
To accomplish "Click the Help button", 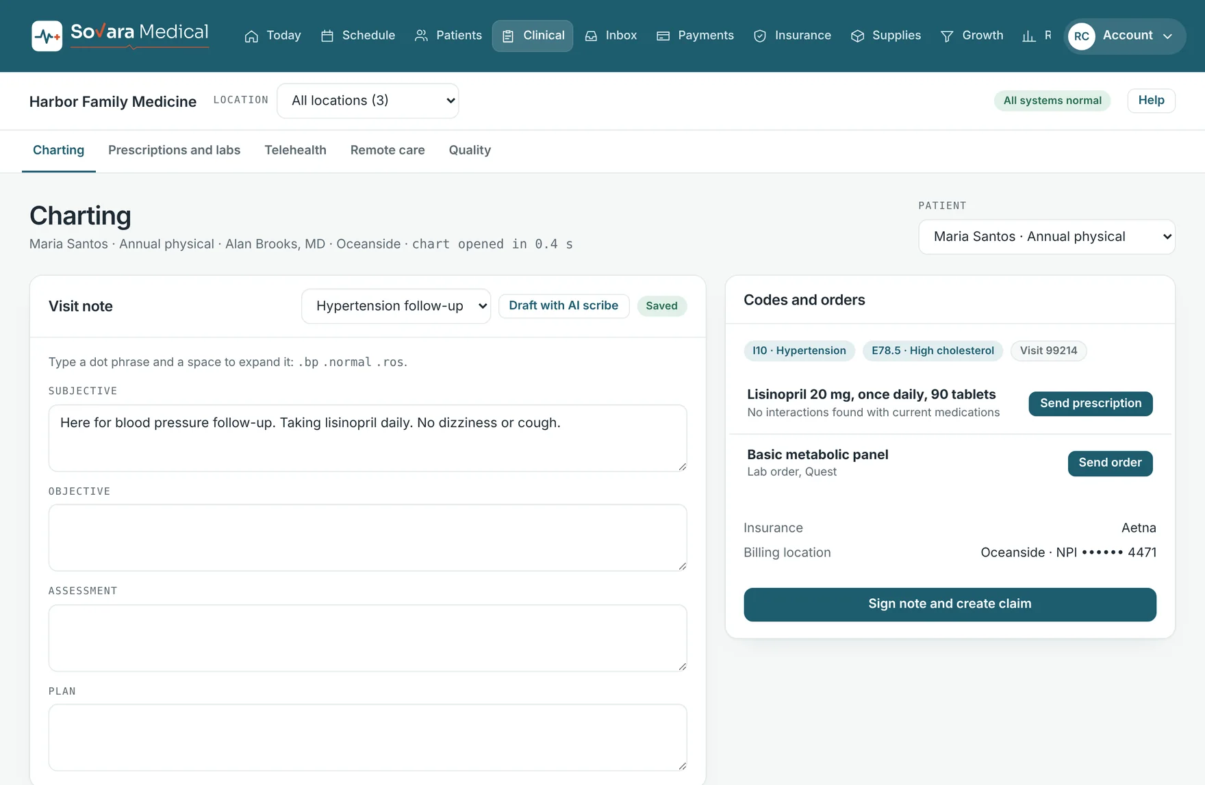I will pos(1151,101).
